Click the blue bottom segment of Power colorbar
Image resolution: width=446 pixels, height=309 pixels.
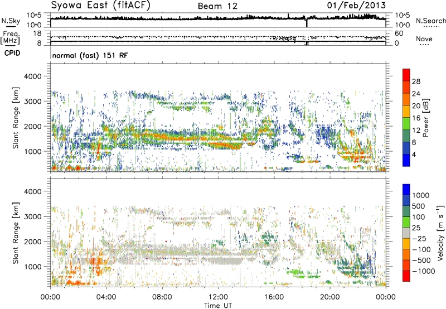click(406, 160)
